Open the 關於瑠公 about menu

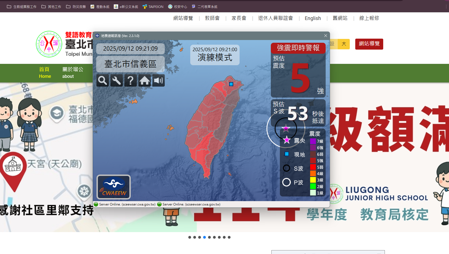click(73, 73)
